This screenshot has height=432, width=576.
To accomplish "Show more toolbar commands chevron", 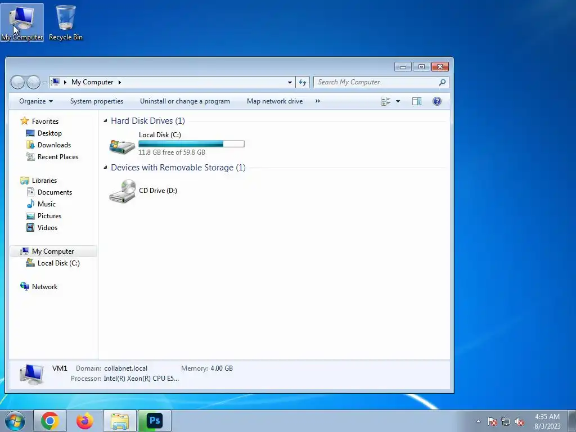I will (318, 101).
